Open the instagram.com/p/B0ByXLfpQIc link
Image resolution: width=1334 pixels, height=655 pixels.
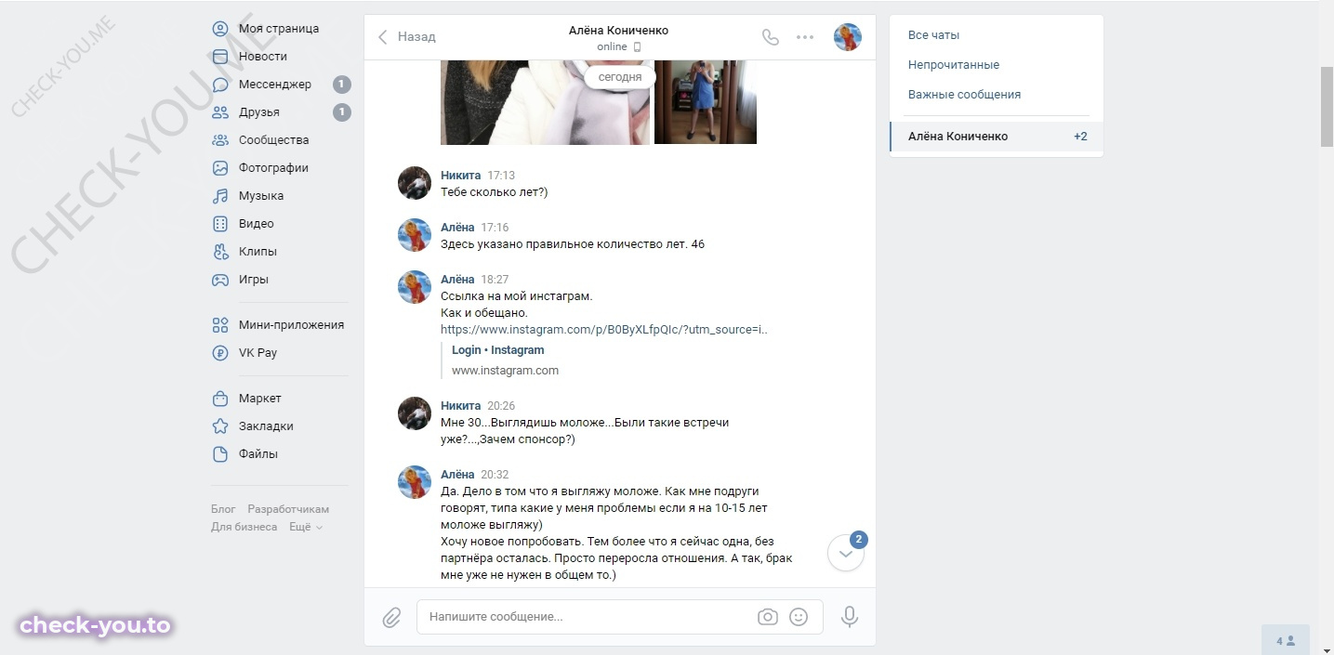pyautogui.click(x=604, y=329)
